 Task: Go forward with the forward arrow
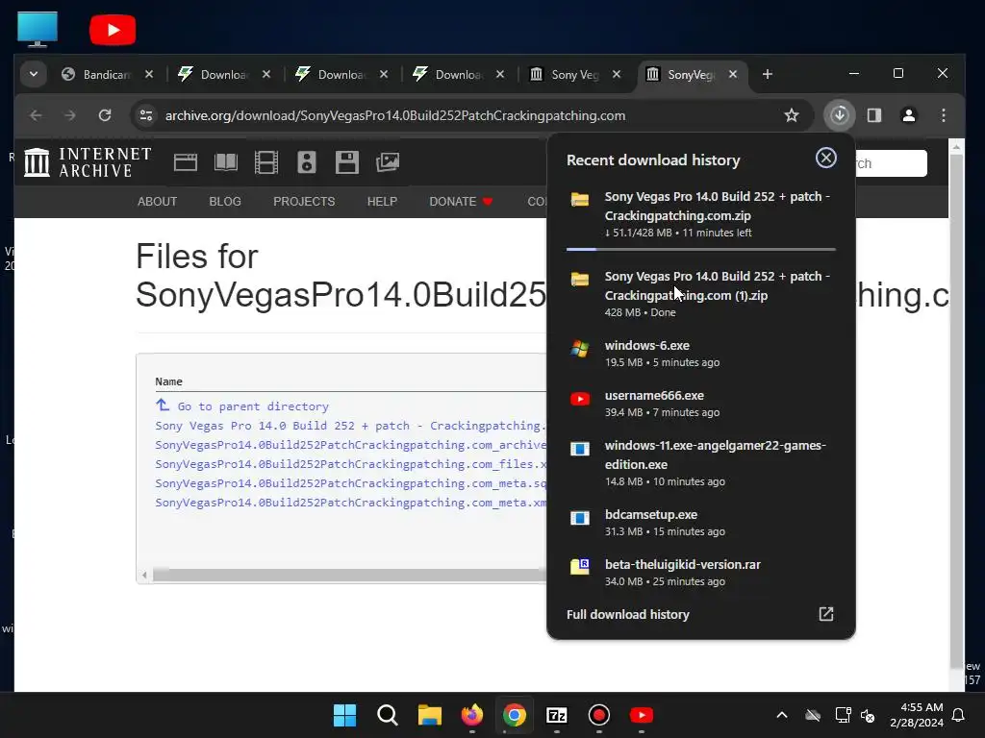coord(70,115)
